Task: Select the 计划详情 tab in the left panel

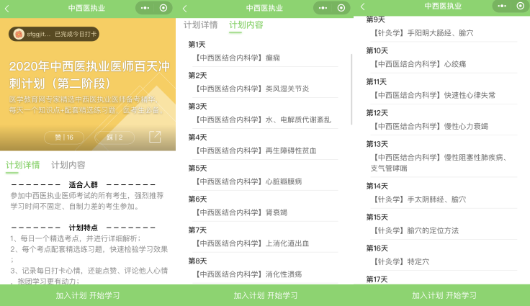Action: tap(23, 165)
